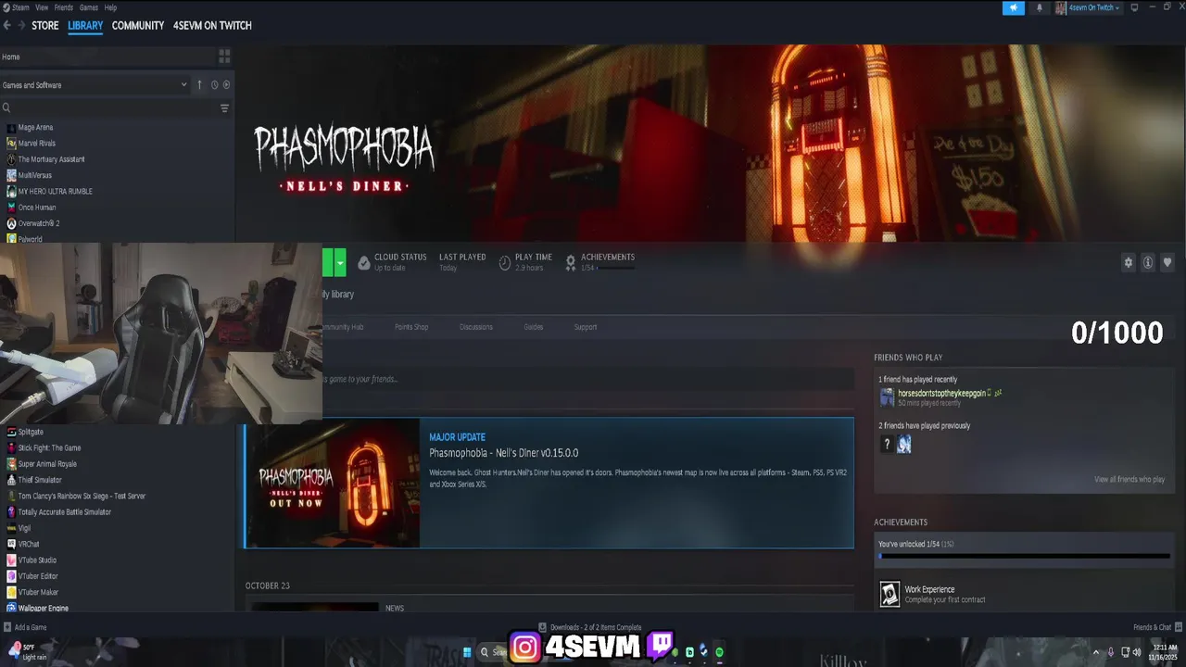The width and height of the screenshot is (1186, 667).
Task: Click the Work Experience achievement icon
Action: coord(889,594)
